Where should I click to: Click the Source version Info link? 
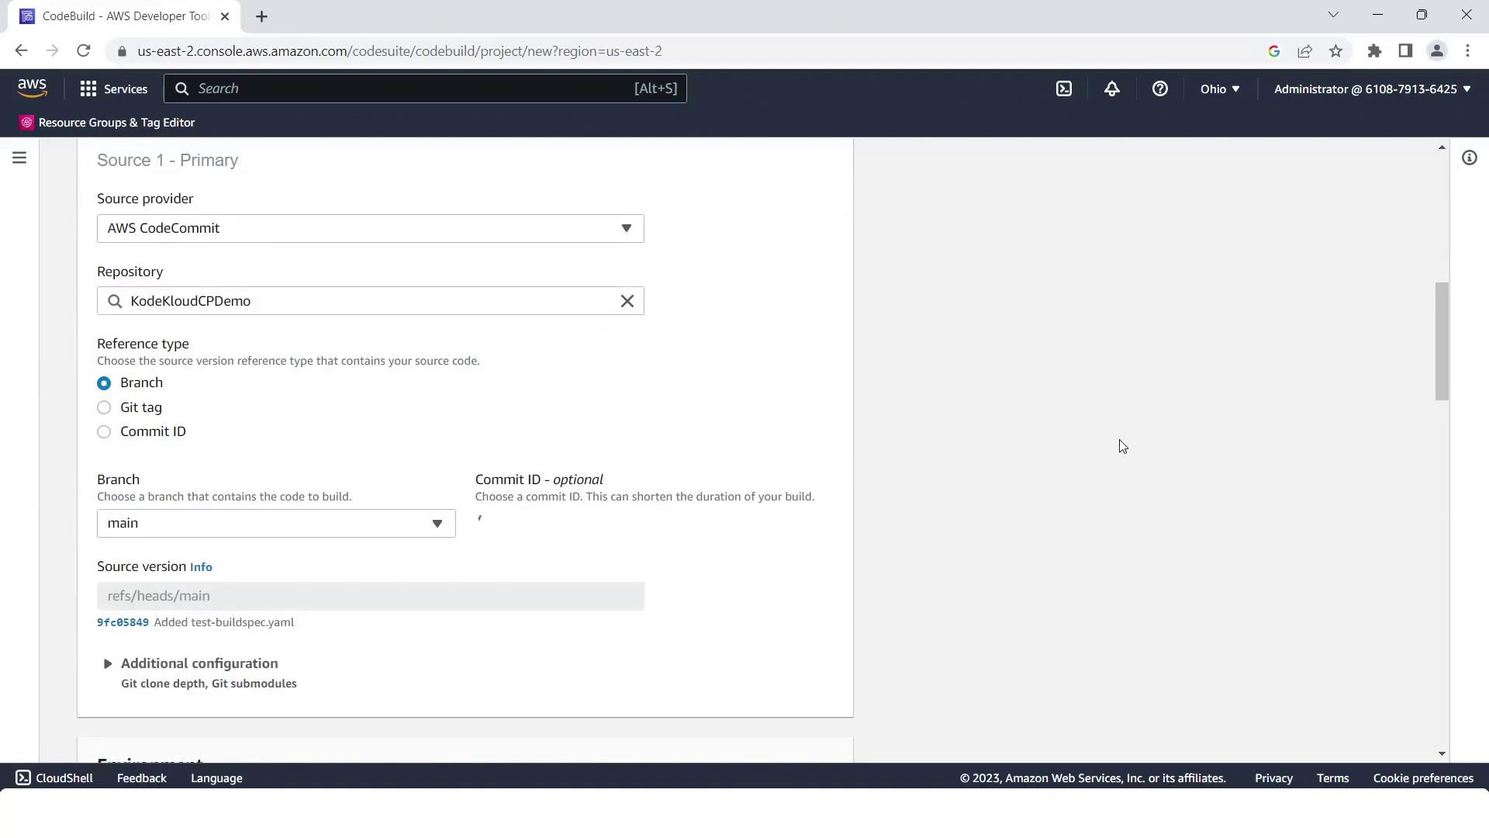point(201,567)
